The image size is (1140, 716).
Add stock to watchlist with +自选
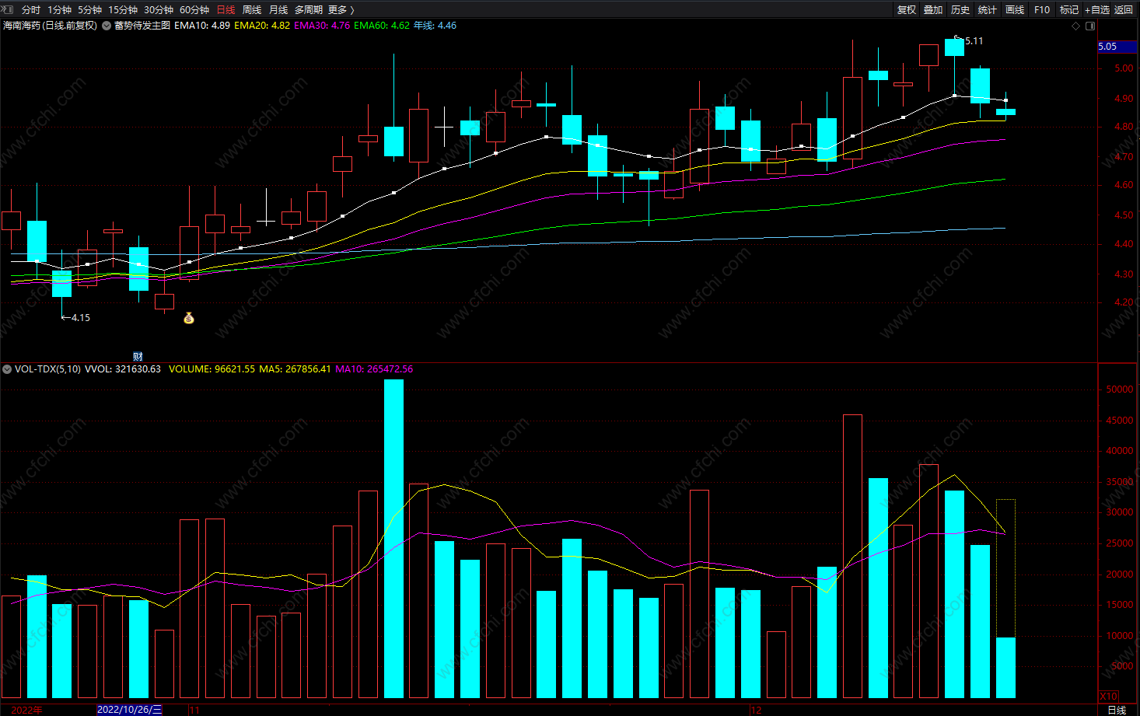pyautogui.click(x=1097, y=9)
